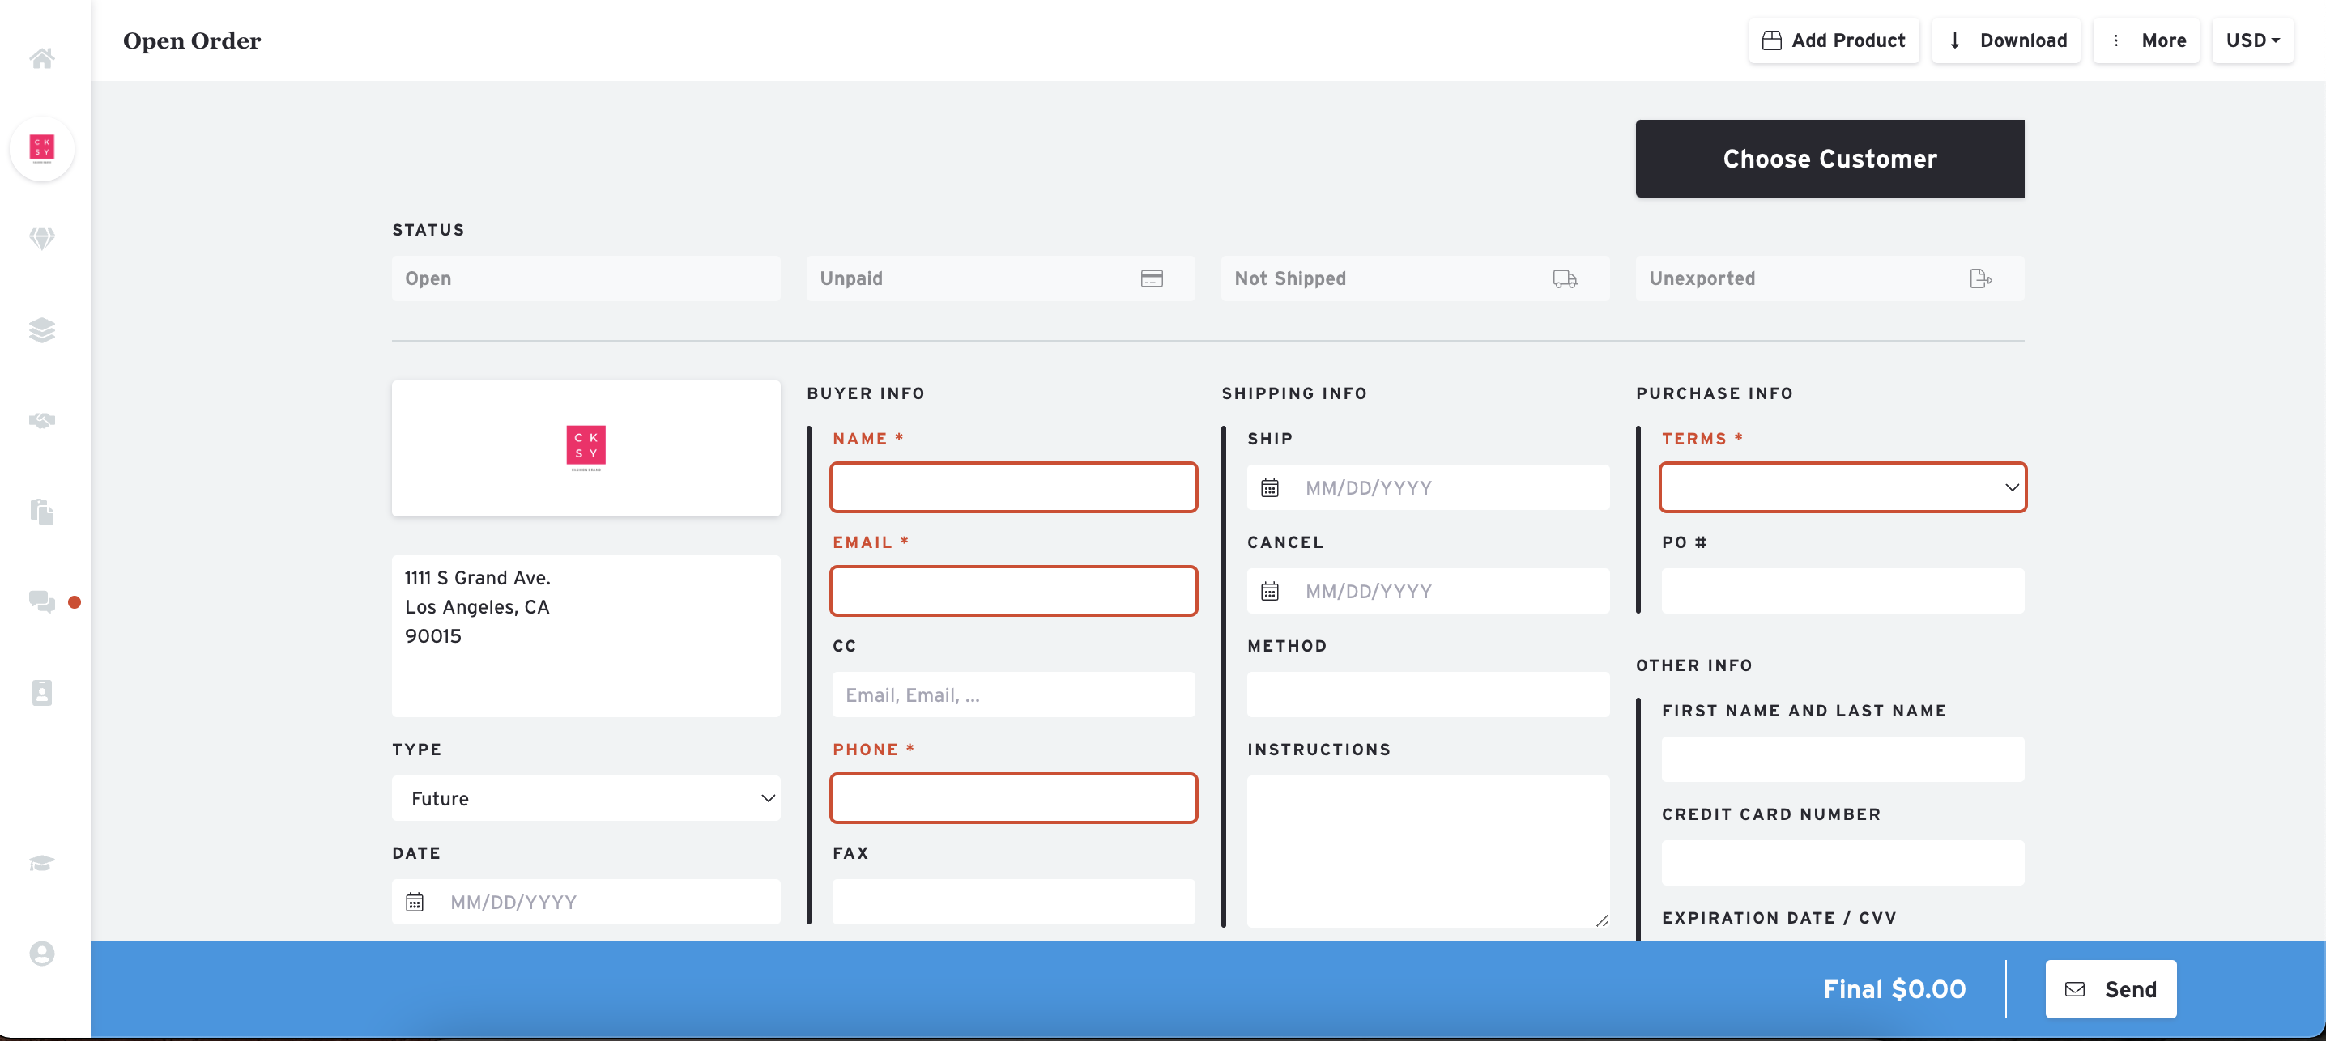The height and width of the screenshot is (1041, 2326).
Task: Click the truck icon in Not Shipped status
Action: point(1565,278)
